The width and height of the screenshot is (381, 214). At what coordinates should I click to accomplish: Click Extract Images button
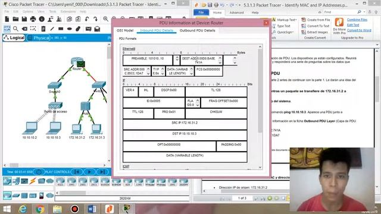tap(315, 32)
